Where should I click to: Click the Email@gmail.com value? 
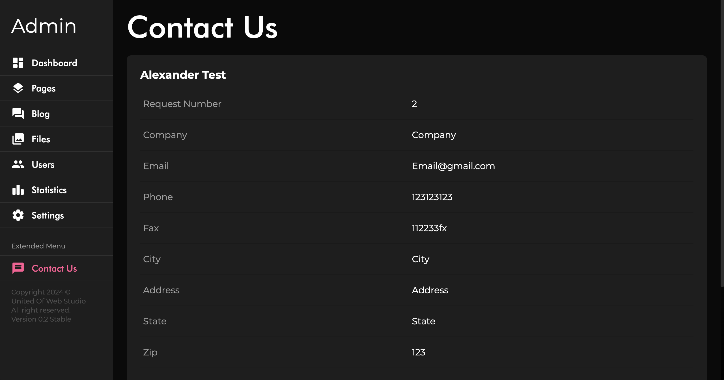[453, 166]
